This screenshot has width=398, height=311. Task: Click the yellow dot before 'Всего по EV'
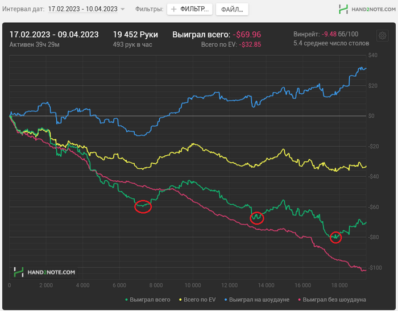(180, 300)
